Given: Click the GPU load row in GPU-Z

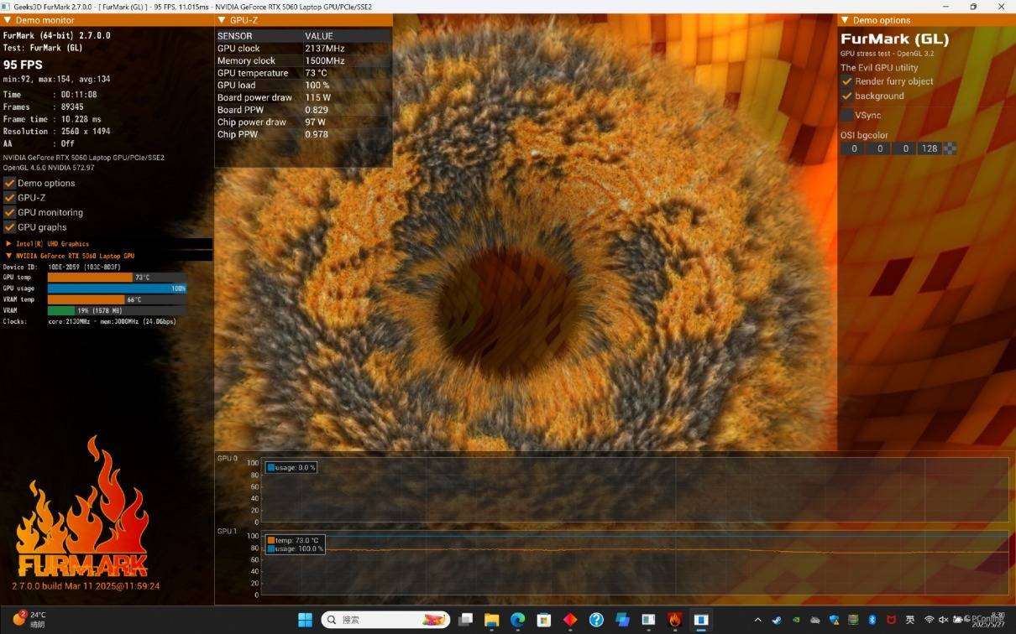Looking at the screenshot, I should (303, 85).
